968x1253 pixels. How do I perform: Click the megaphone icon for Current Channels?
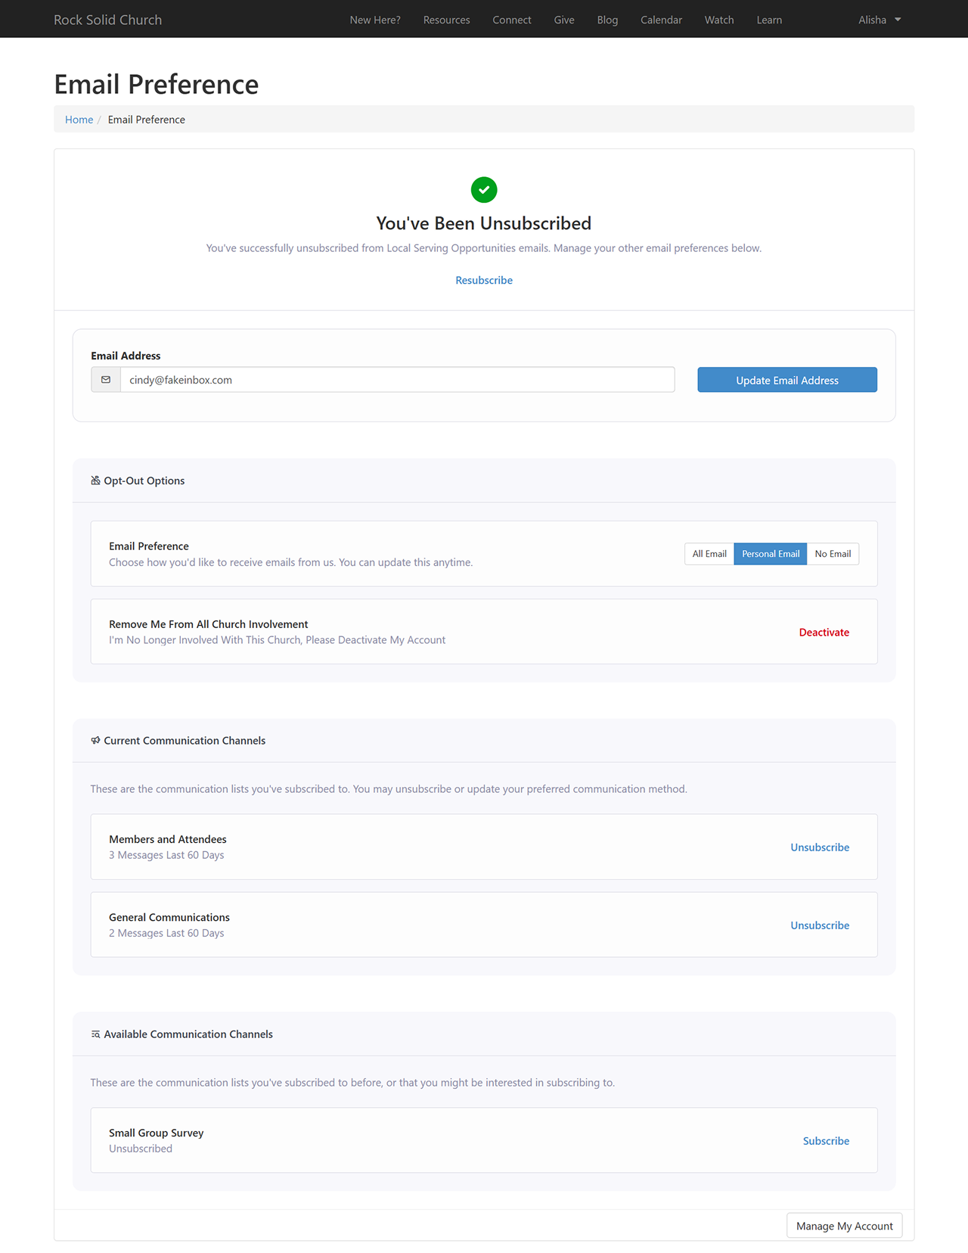[95, 741]
